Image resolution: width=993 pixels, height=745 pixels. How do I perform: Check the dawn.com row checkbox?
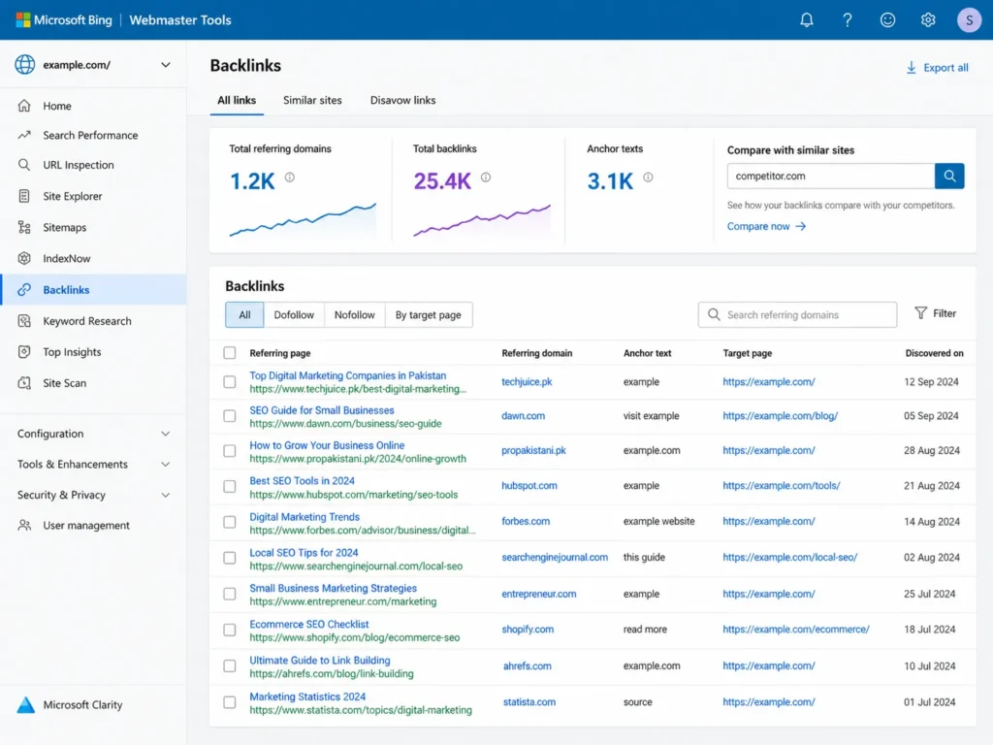click(229, 416)
